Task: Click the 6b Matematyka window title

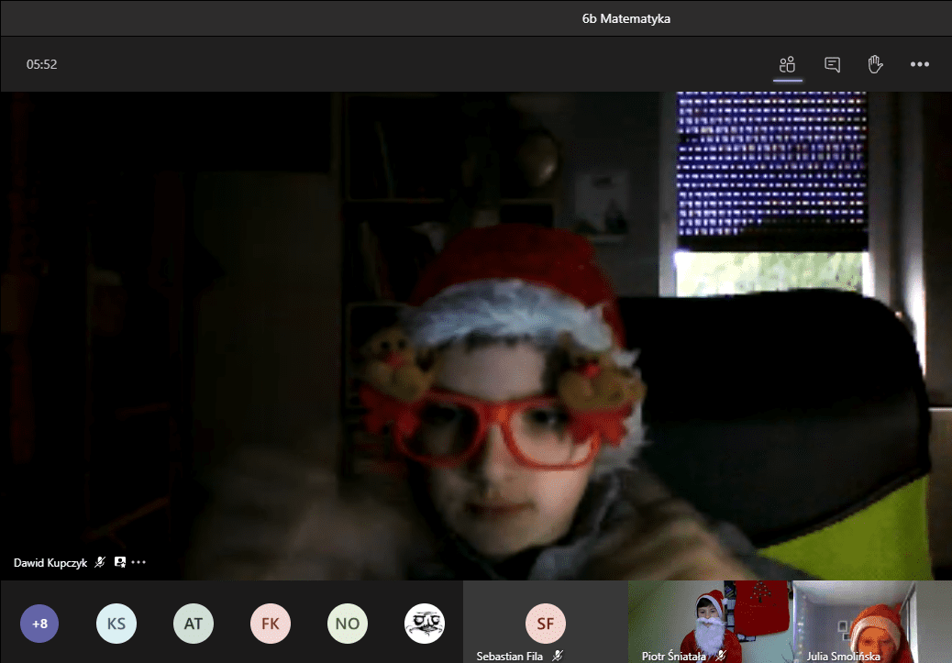Action: (625, 18)
